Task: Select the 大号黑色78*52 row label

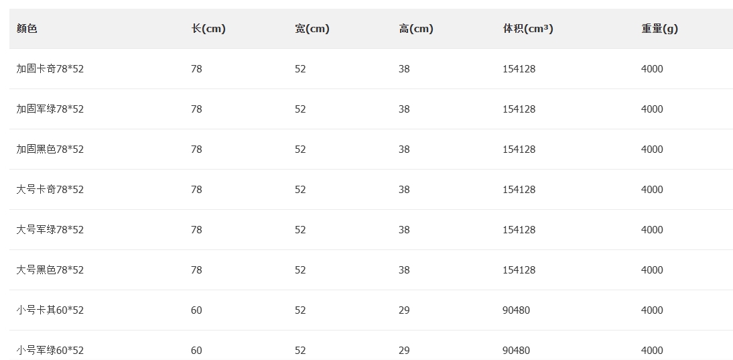Action: [x=50, y=269]
